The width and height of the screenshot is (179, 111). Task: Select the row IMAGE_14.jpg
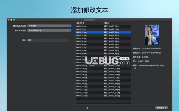tap(103, 69)
